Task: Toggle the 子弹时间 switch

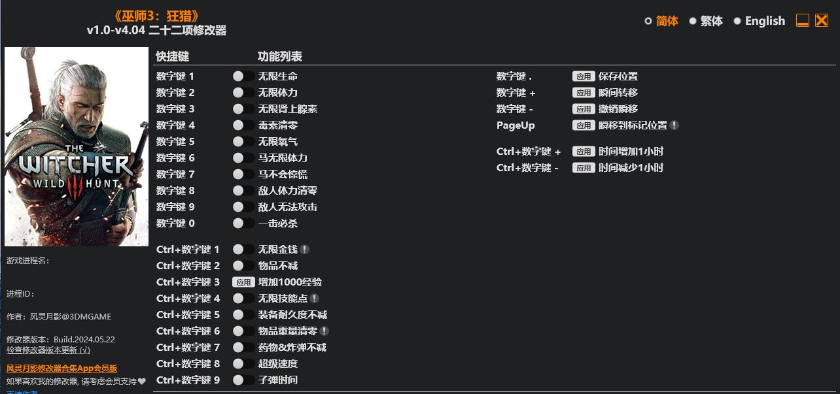Action: (243, 380)
